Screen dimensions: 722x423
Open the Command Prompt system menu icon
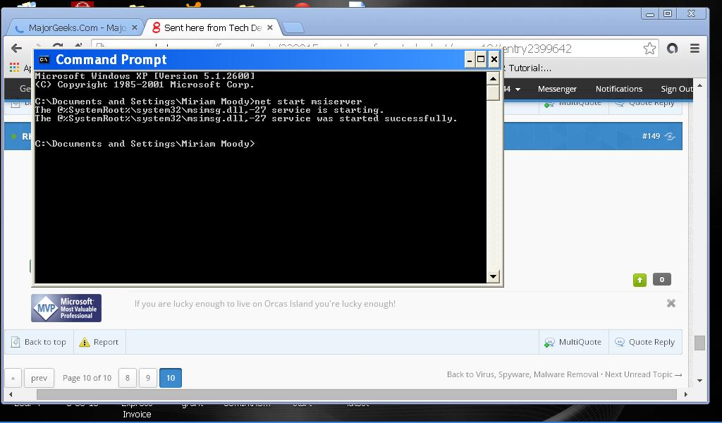[x=44, y=59]
